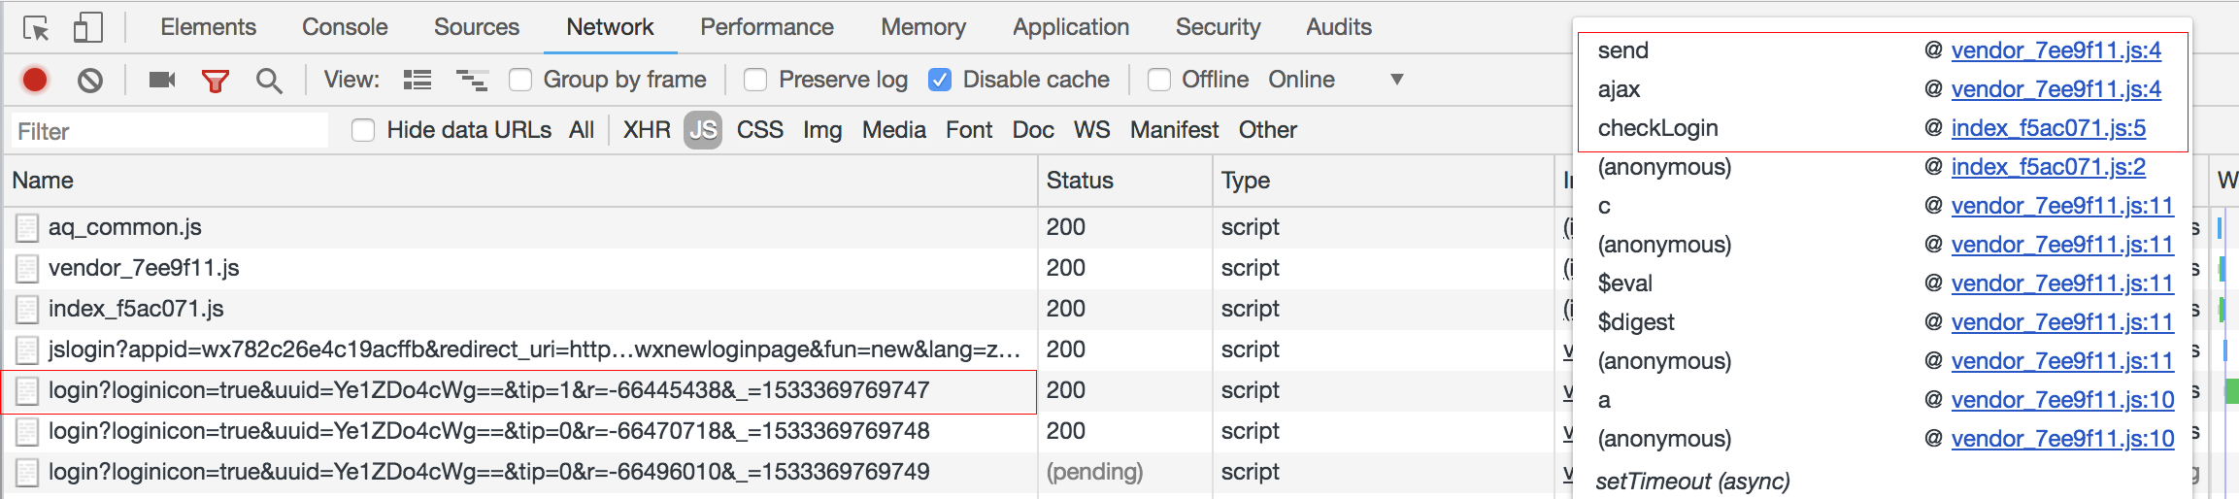Tick the Hide data URLs checkbox
This screenshot has height=499, width=2239.
pos(364,130)
